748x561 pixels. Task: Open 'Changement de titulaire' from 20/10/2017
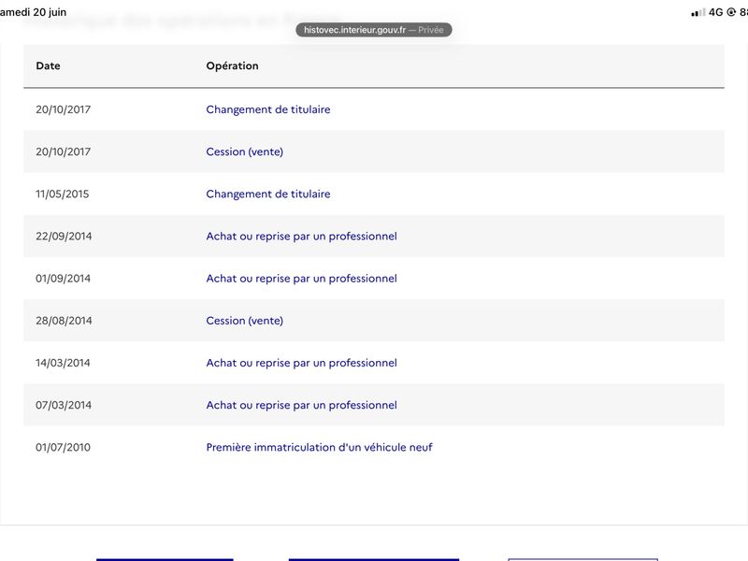pyautogui.click(x=268, y=109)
